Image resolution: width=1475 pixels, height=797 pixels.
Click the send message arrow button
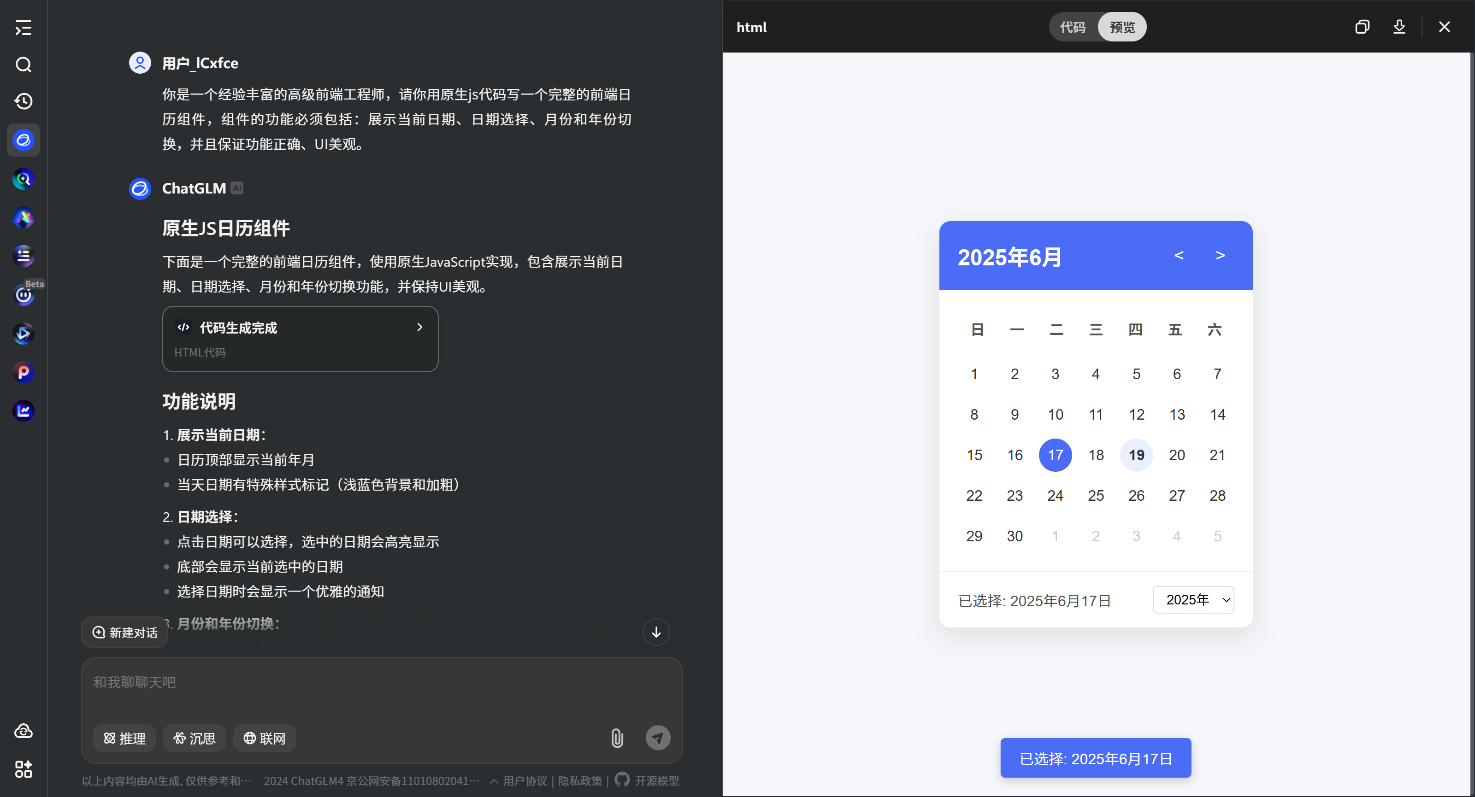658,738
